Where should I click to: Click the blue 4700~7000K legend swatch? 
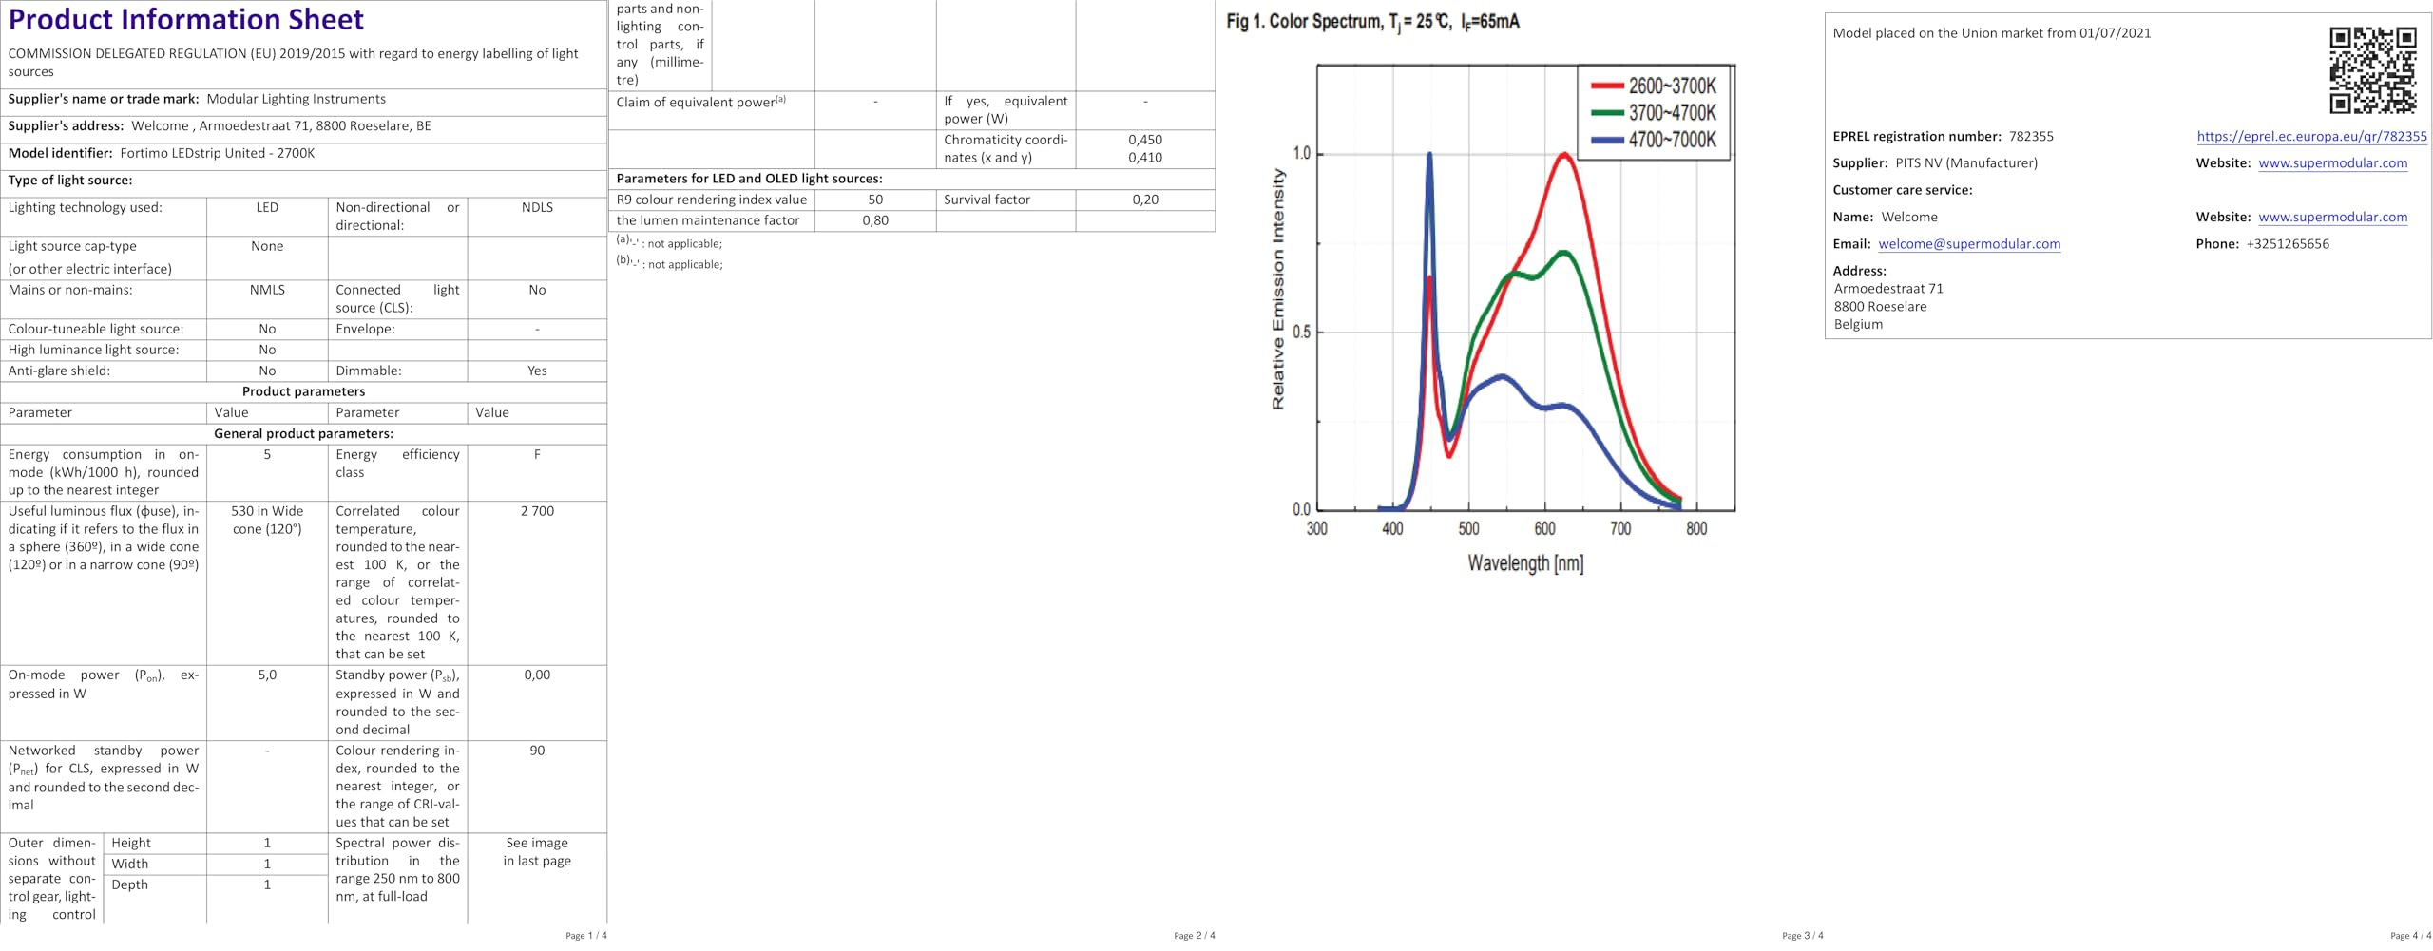1607,140
